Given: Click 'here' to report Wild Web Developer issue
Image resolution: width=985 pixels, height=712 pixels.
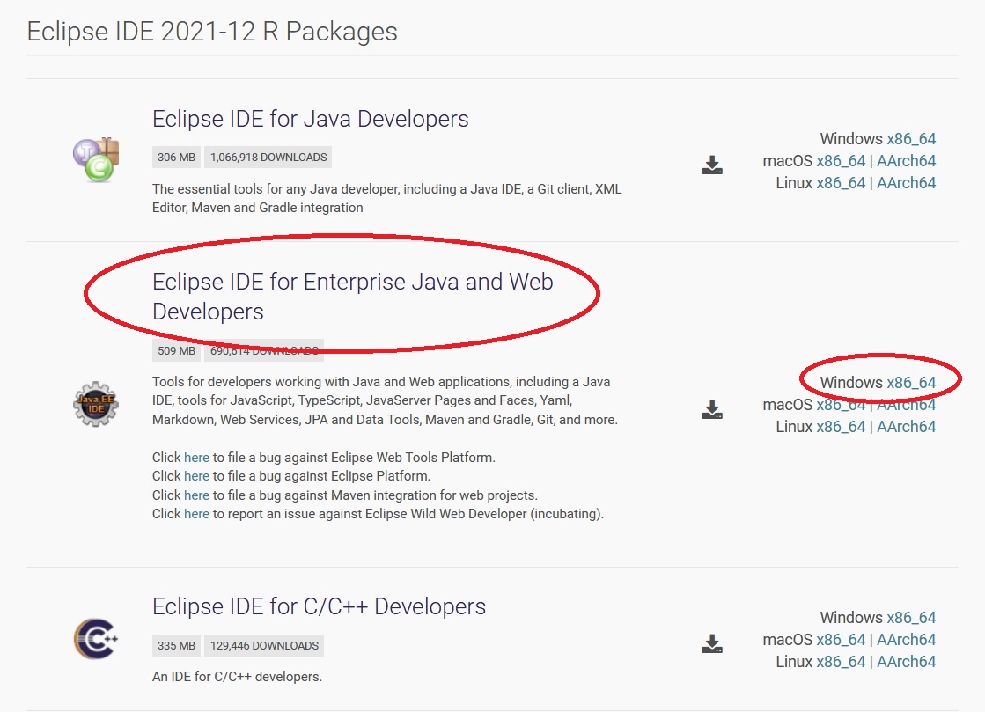Looking at the screenshot, I should pyautogui.click(x=196, y=514).
